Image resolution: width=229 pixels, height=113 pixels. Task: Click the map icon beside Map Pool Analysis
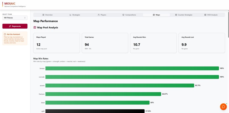click(35, 27)
